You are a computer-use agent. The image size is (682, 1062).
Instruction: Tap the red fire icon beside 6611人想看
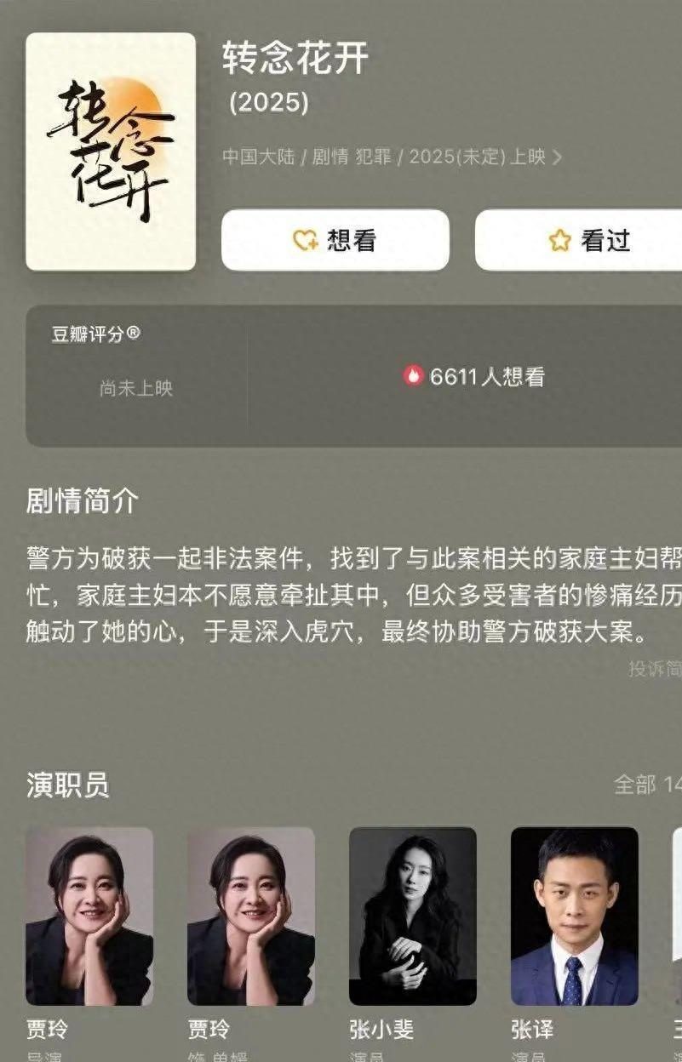coord(414,376)
